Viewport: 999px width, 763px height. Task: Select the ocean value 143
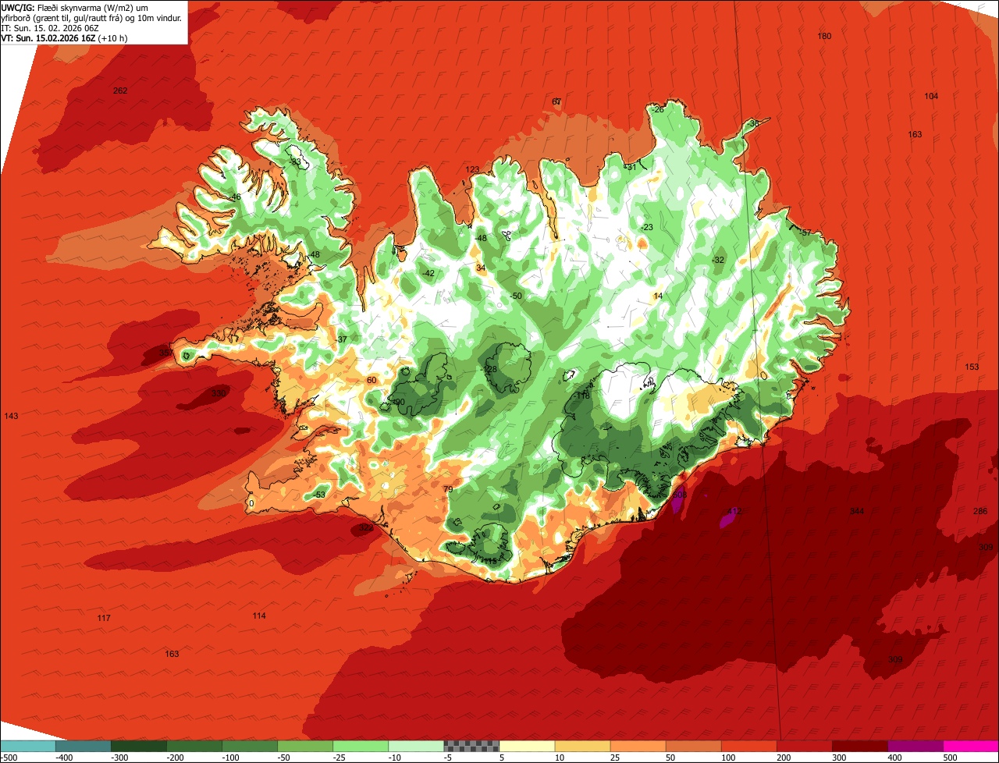11,416
